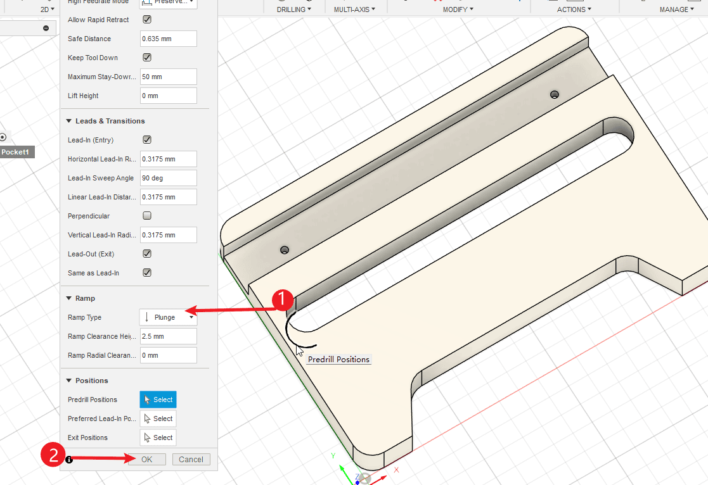Click the info icon beside OK
The height and width of the screenshot is (485, 708).
point(69,460)
